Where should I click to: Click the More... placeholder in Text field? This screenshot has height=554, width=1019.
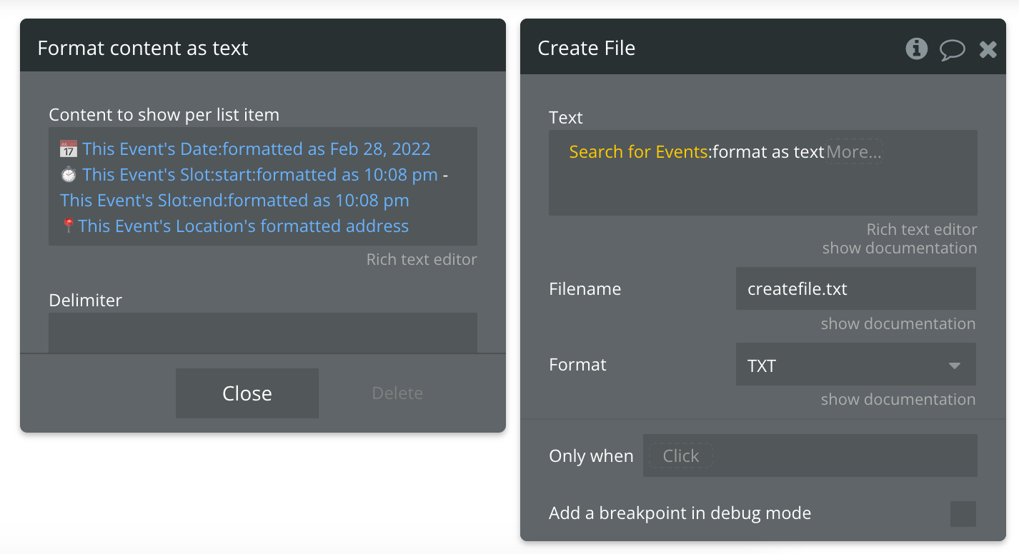(854, 151)
